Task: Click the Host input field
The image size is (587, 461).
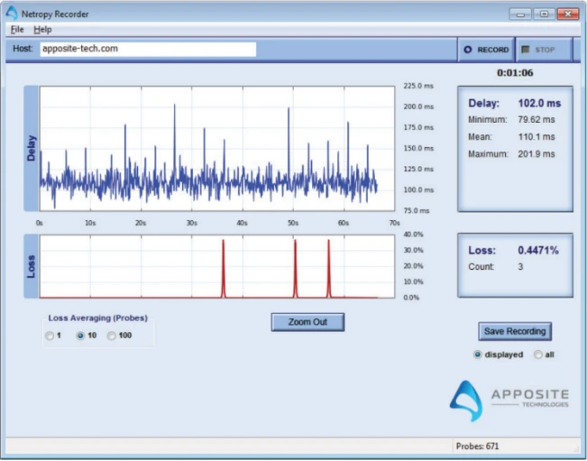Action: point(147,49)
